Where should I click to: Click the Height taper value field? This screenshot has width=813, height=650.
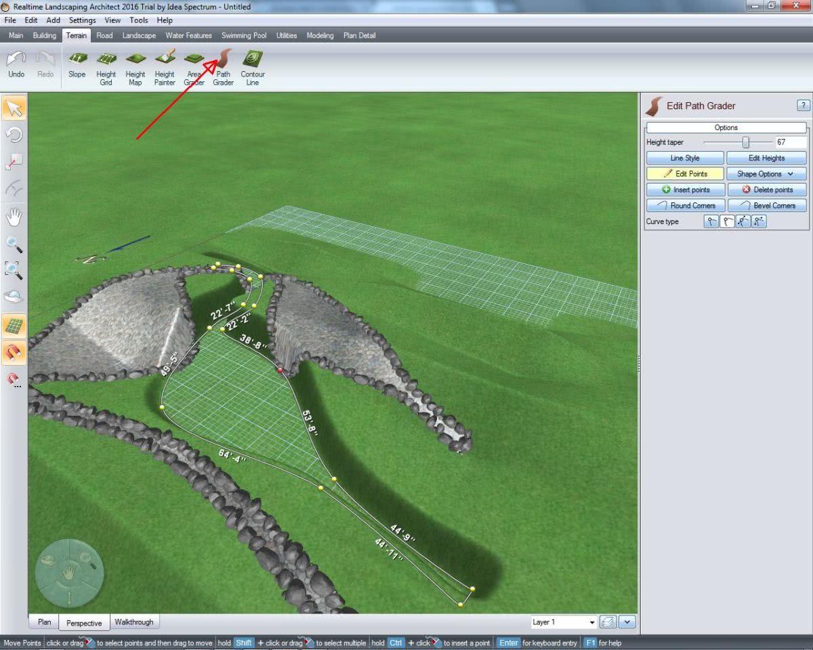[790, 142]
